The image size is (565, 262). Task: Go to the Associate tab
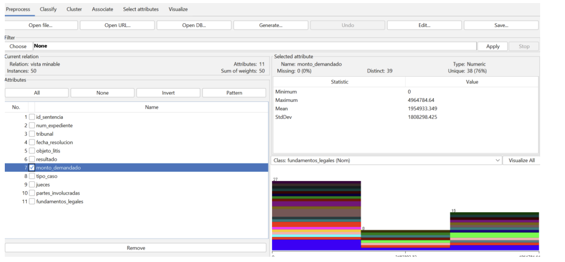pos(102,9)
